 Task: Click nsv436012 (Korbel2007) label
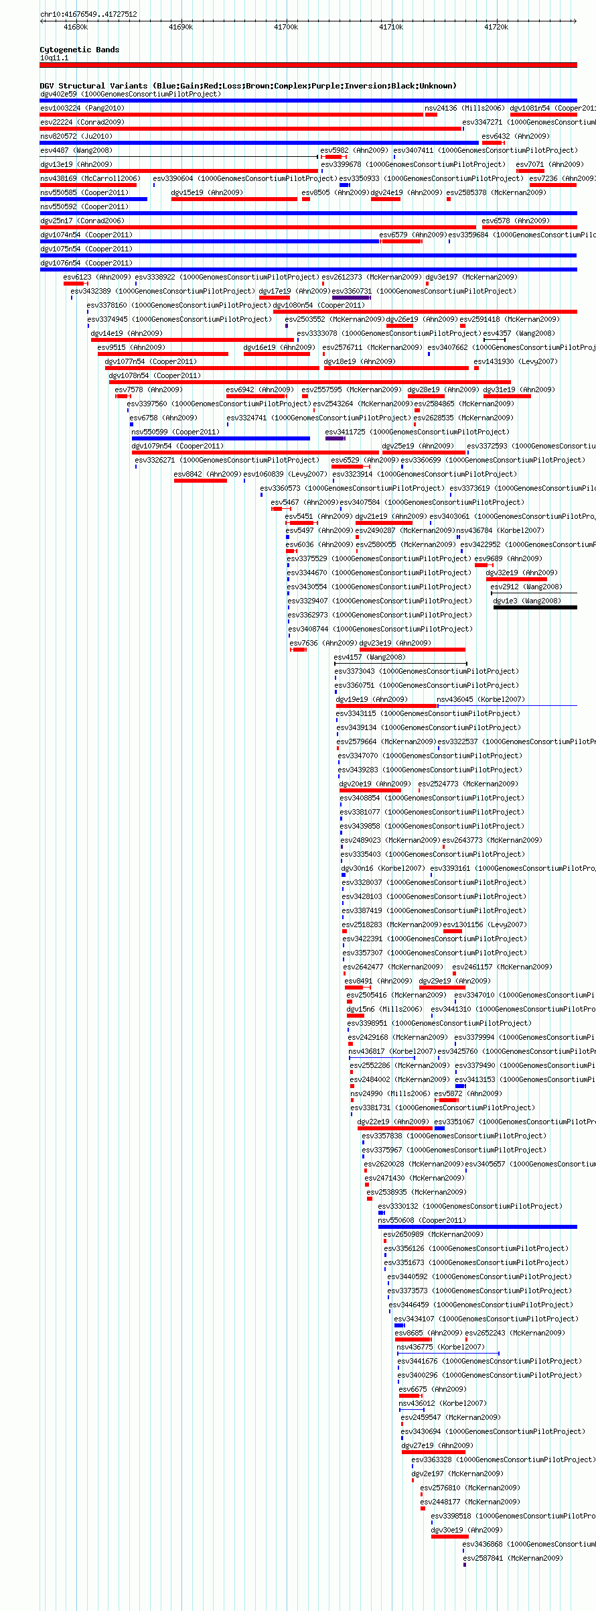443,1403
